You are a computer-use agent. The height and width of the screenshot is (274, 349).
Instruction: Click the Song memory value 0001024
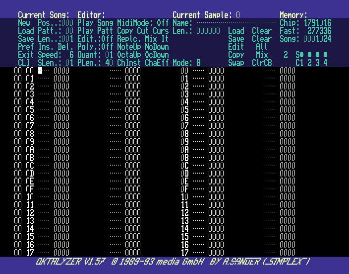pos(317,39)
